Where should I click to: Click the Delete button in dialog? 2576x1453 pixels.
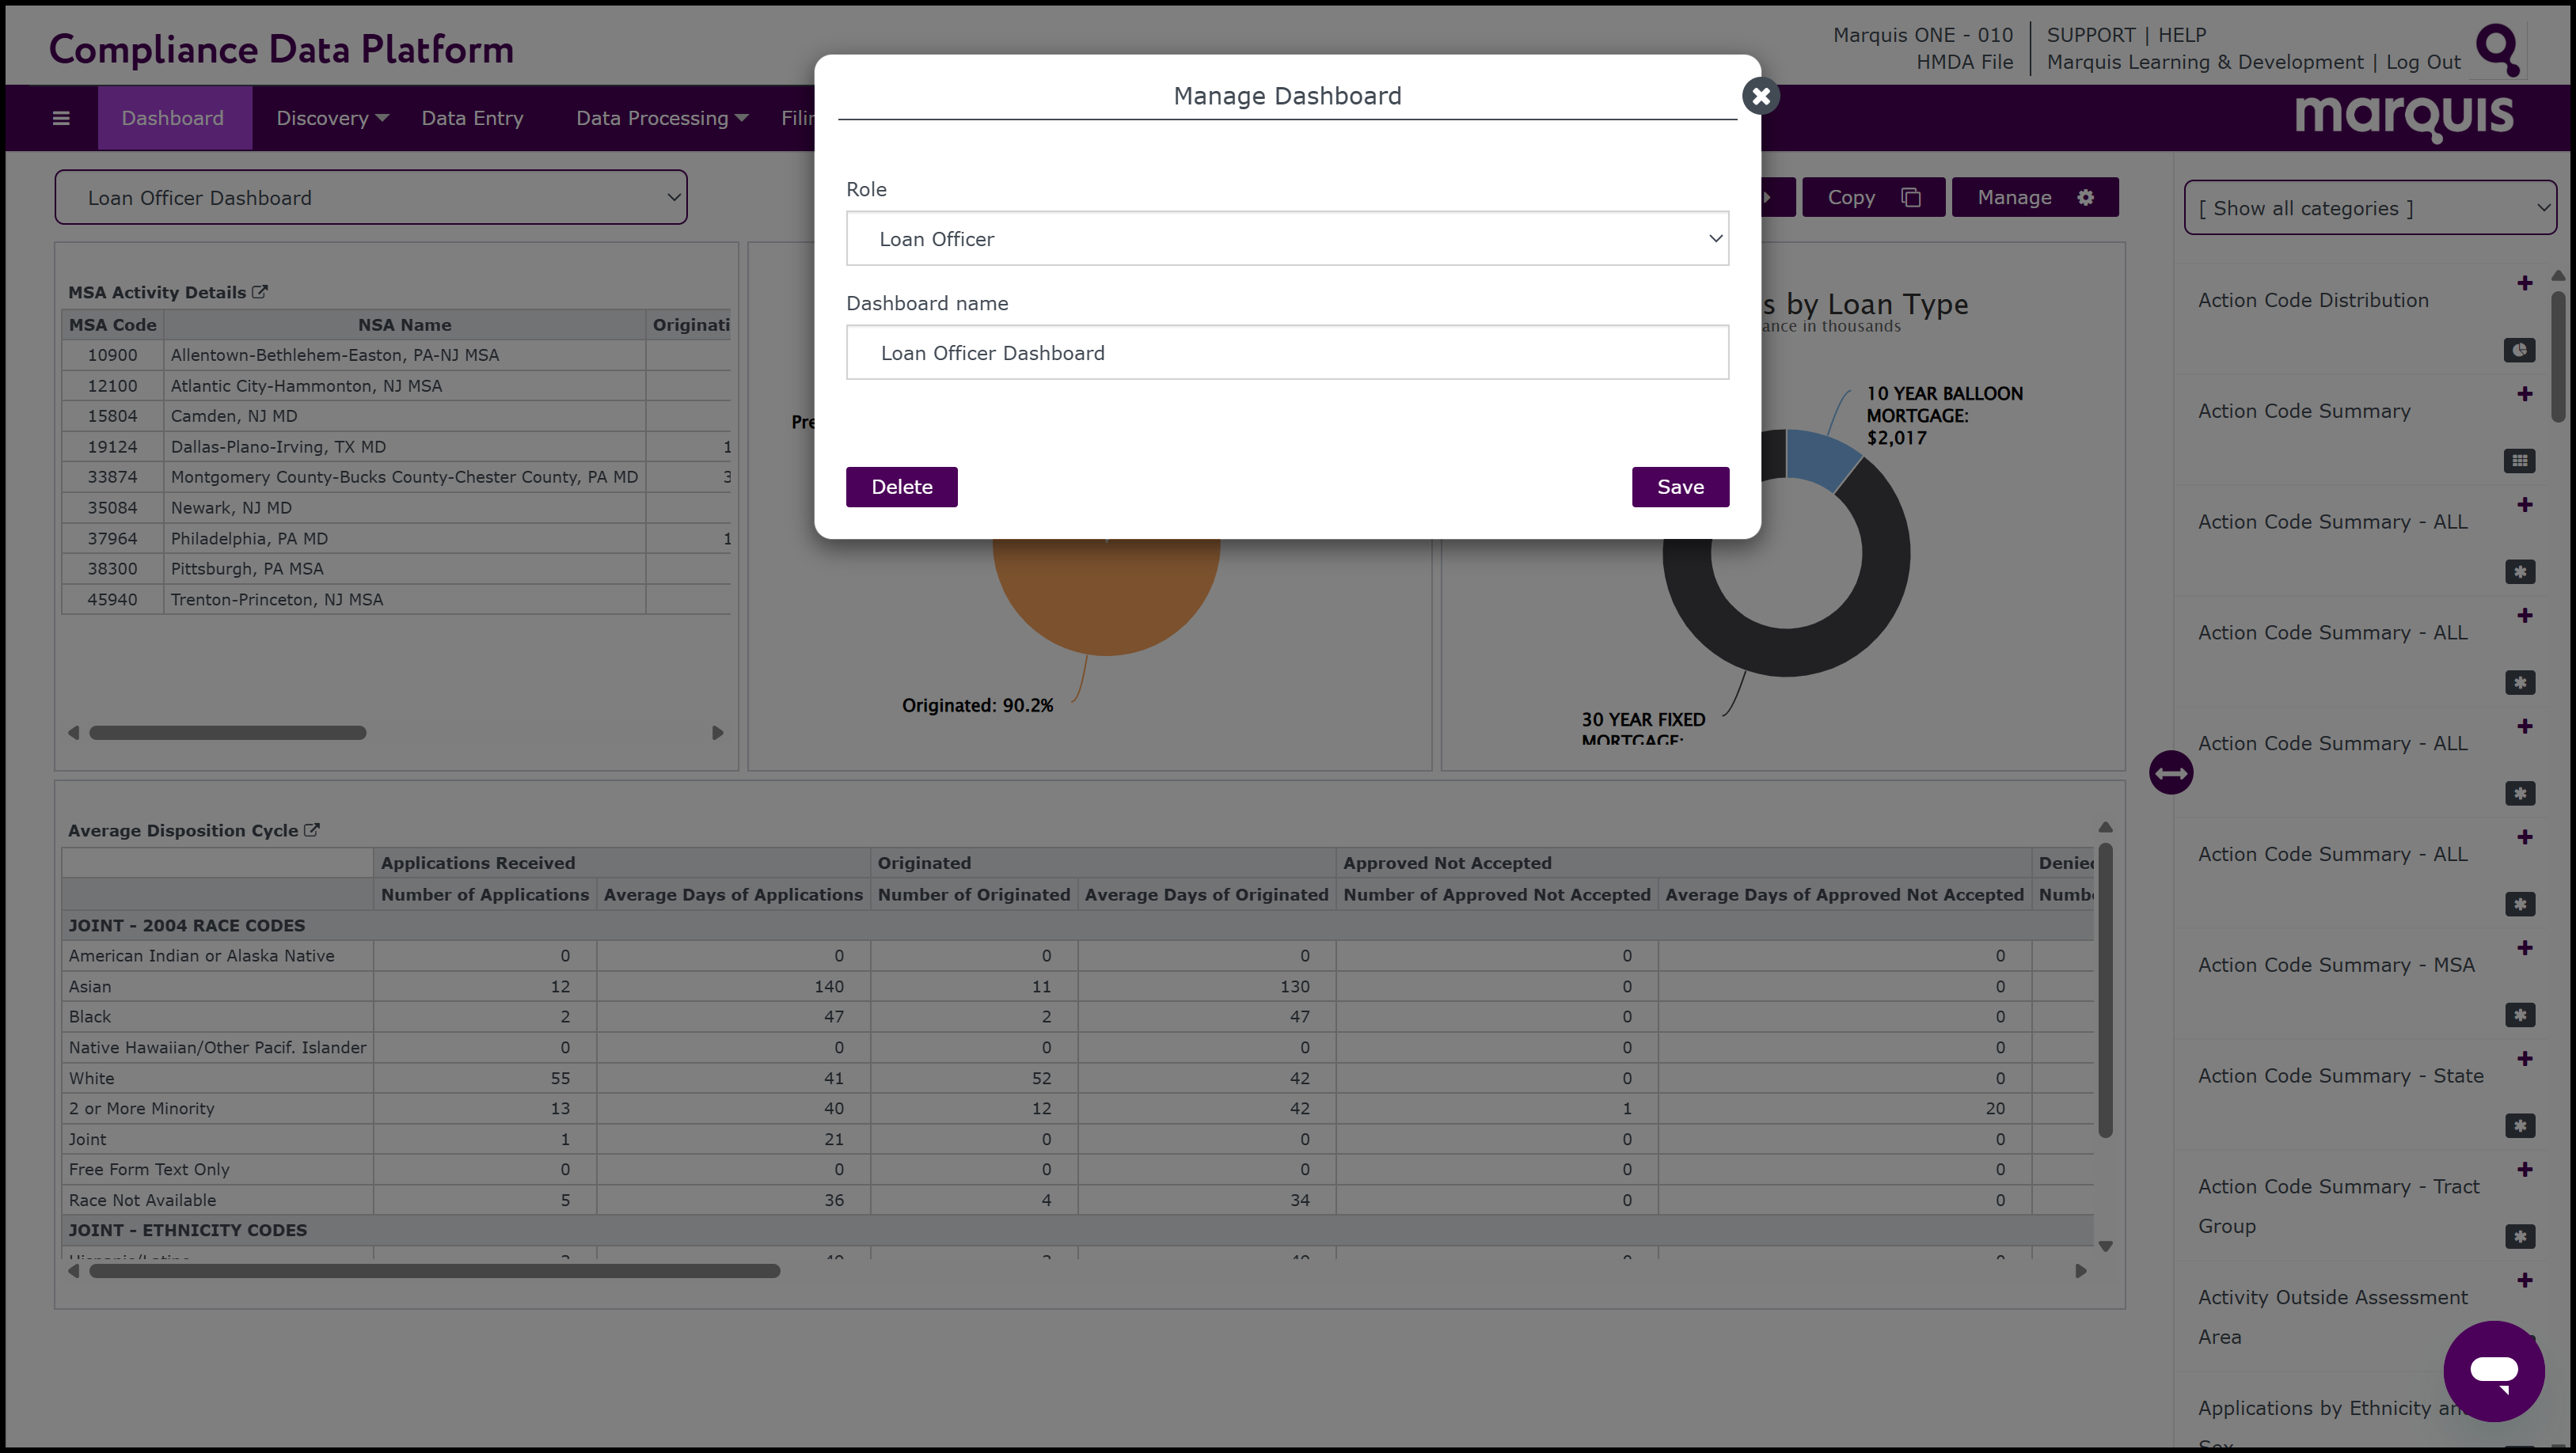[901, 487]
